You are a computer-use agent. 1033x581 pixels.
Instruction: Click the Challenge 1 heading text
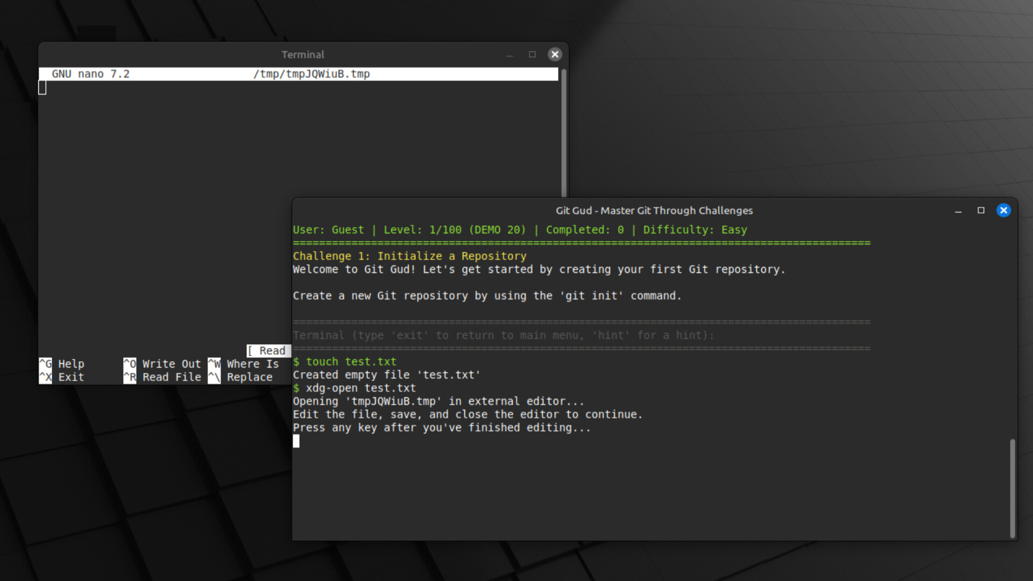click(x=409, y=256)
